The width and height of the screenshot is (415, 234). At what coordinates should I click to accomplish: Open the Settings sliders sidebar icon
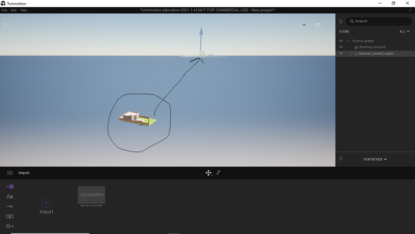coord(10,206)
